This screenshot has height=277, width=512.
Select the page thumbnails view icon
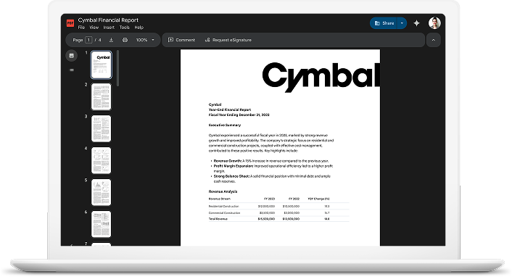pos(72,56)
